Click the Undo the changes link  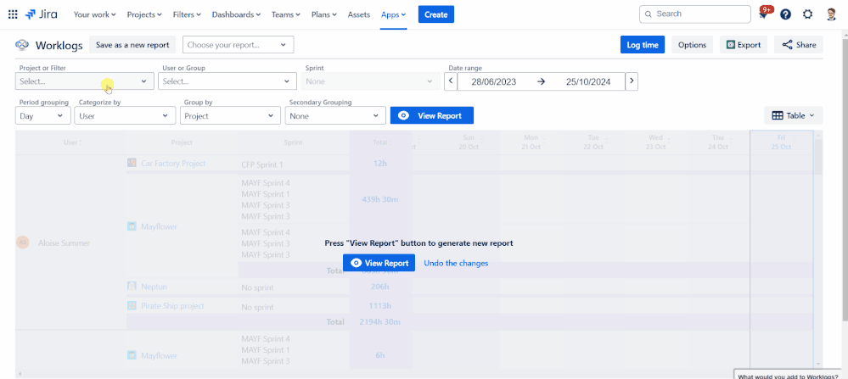(456, 263)
